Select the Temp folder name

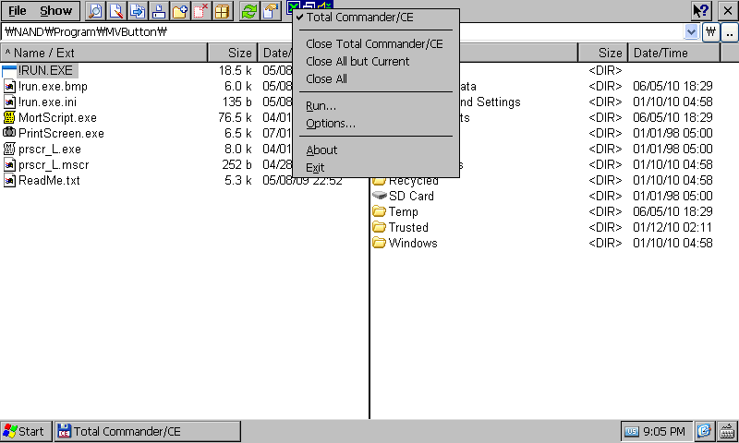403,212
